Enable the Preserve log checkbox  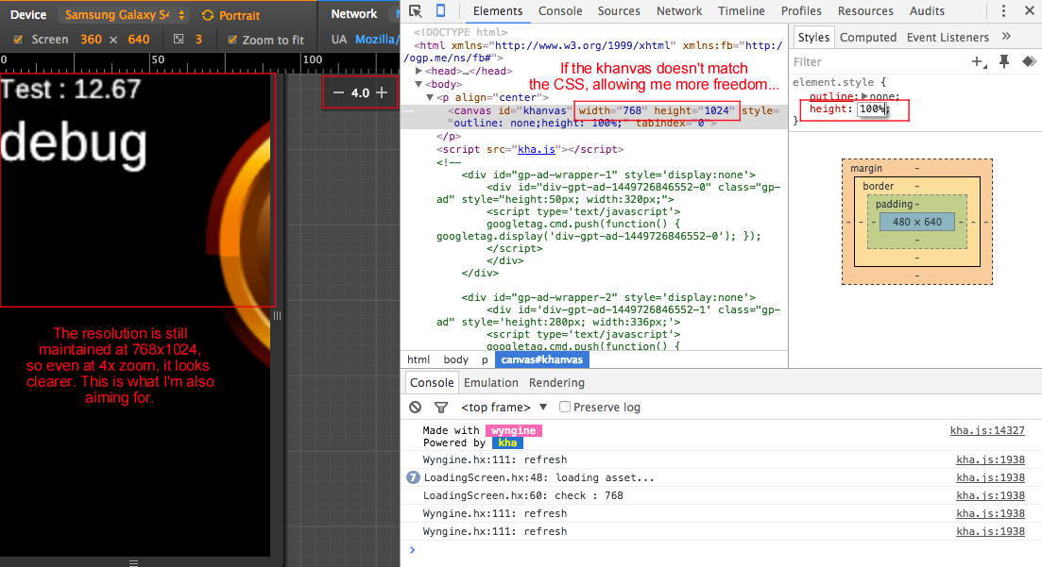tap(565, 407)
